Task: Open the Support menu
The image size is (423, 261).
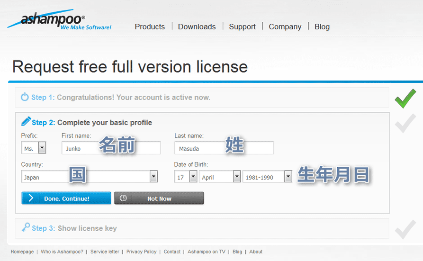Action: (x=242, y=27)
